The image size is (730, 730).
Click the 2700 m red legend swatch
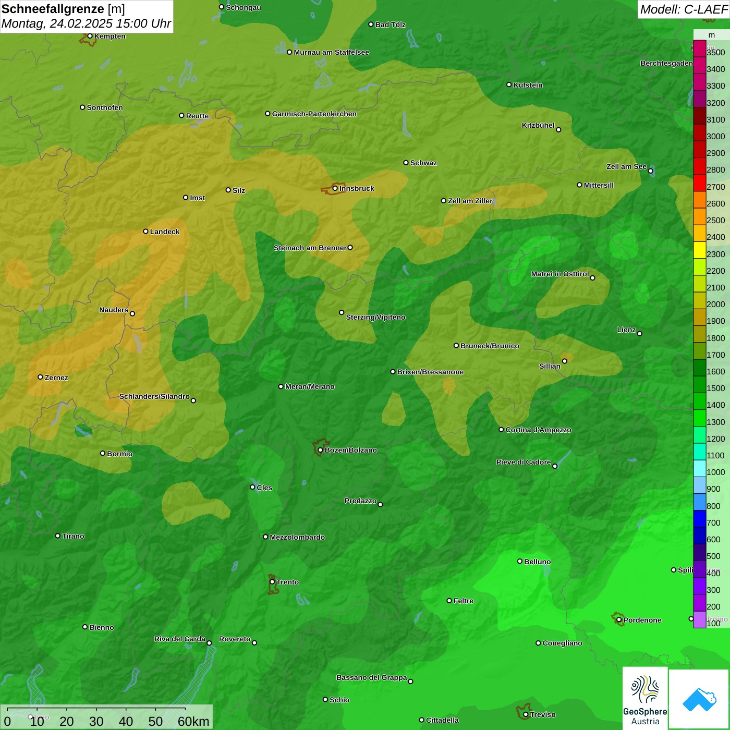(x=700, y=183)
